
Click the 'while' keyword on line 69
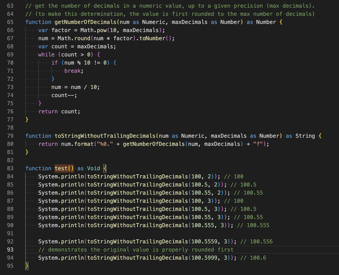46,55
